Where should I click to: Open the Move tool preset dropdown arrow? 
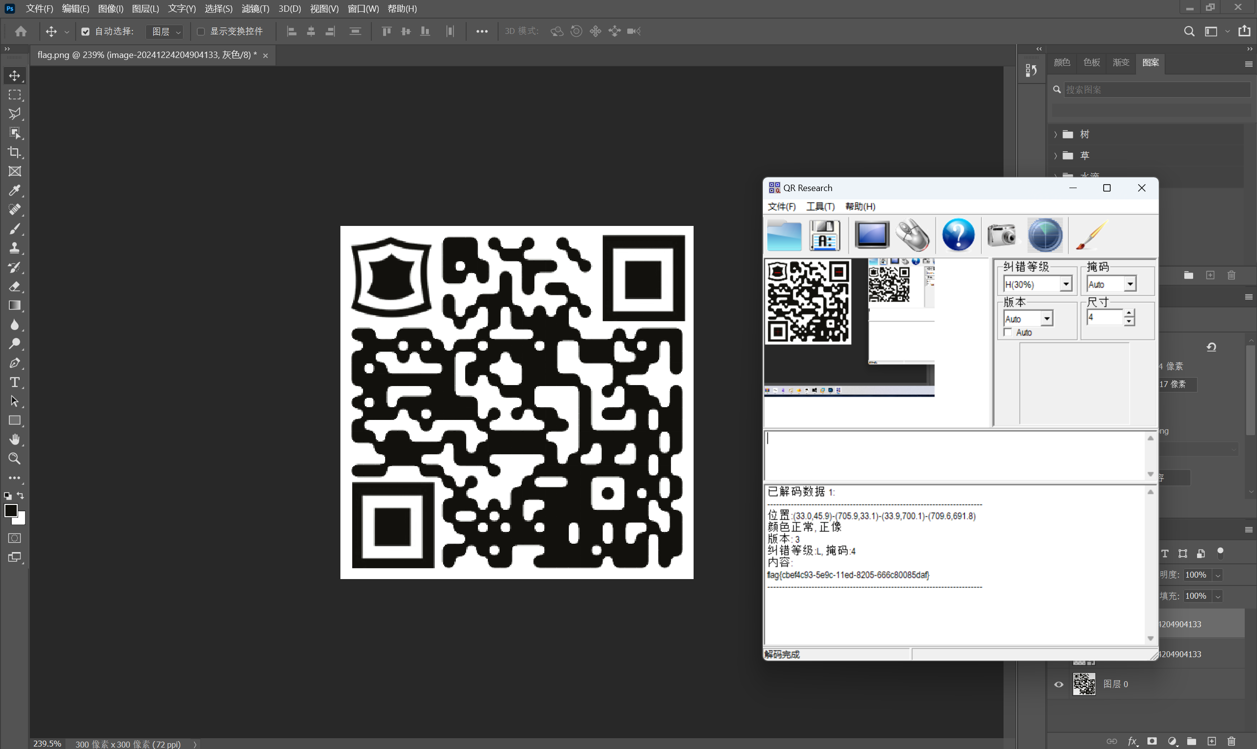67,32
